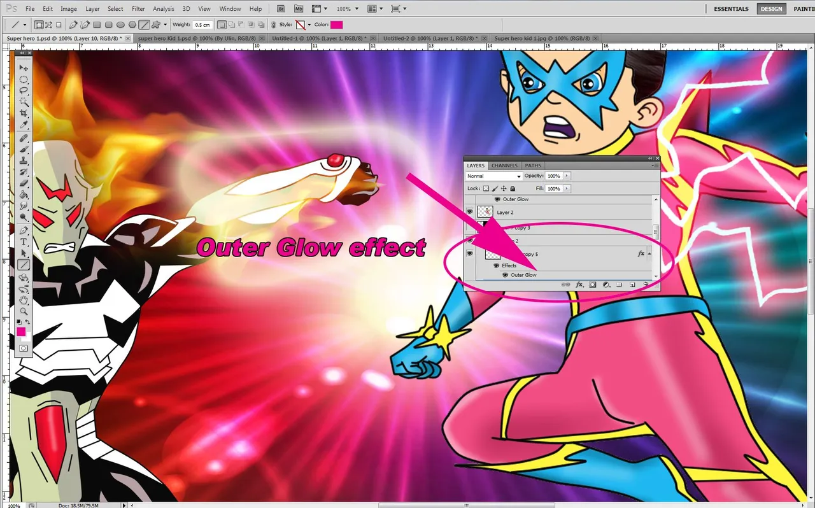Enable Lock image pixels brush icon

tap(495, 188)
